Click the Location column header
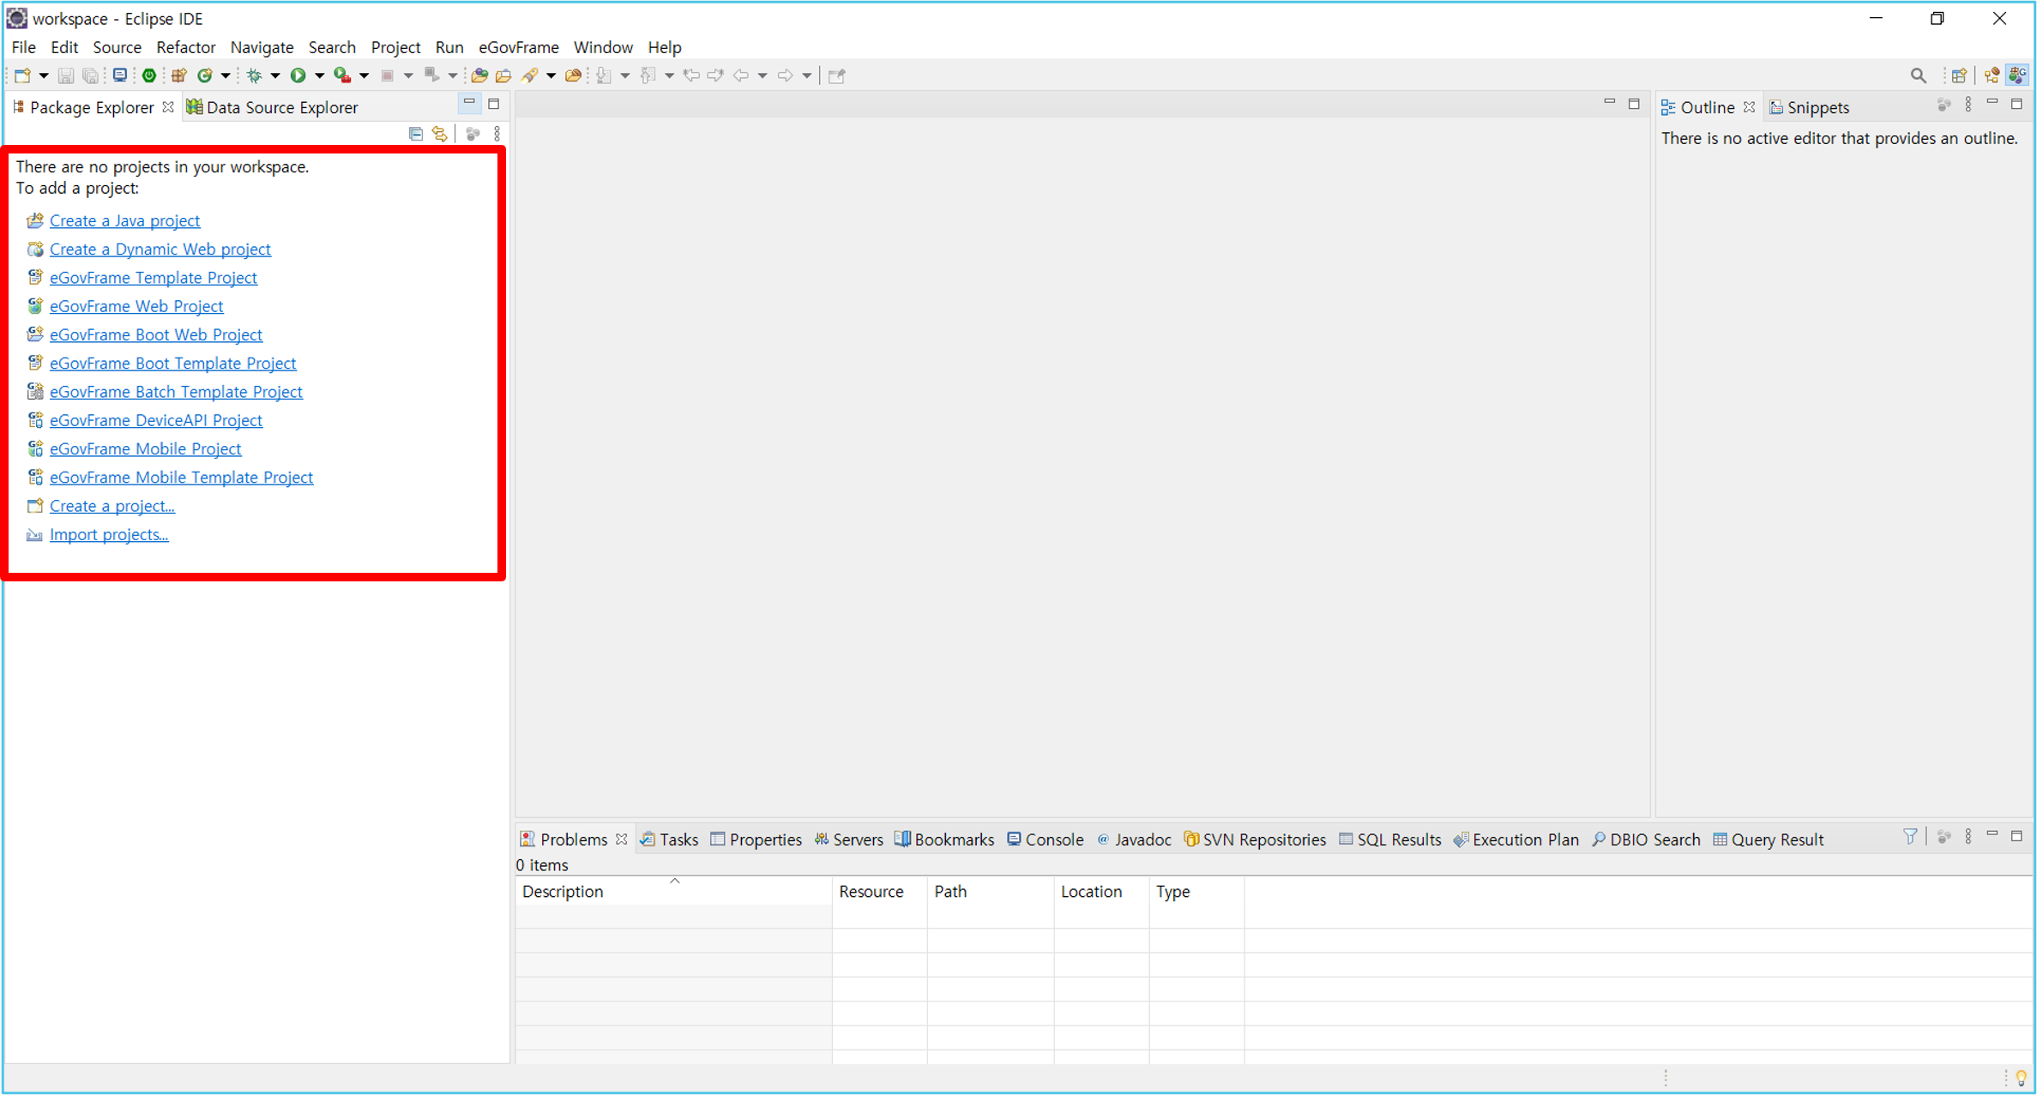 coord(1101,891)
